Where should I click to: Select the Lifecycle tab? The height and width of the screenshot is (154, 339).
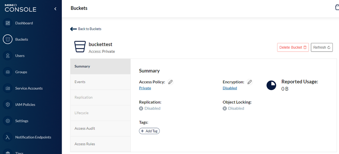[x=100, y=113]
